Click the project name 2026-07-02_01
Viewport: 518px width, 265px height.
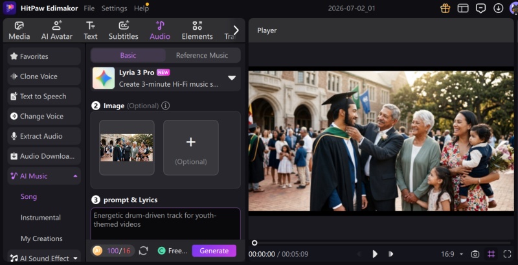click(352, 8)
